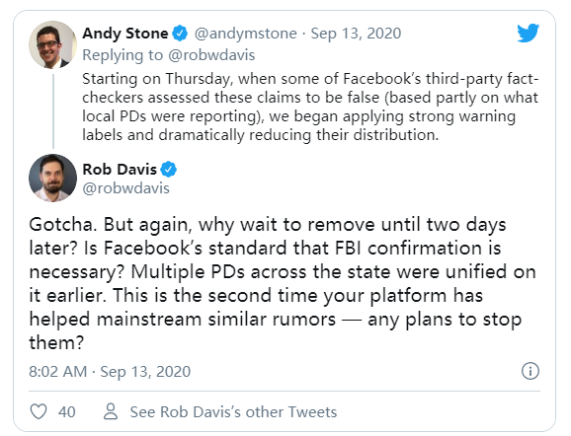Open @robwdavis in Replying to line
The image size is (571, 436).
[x=211, y=55]
